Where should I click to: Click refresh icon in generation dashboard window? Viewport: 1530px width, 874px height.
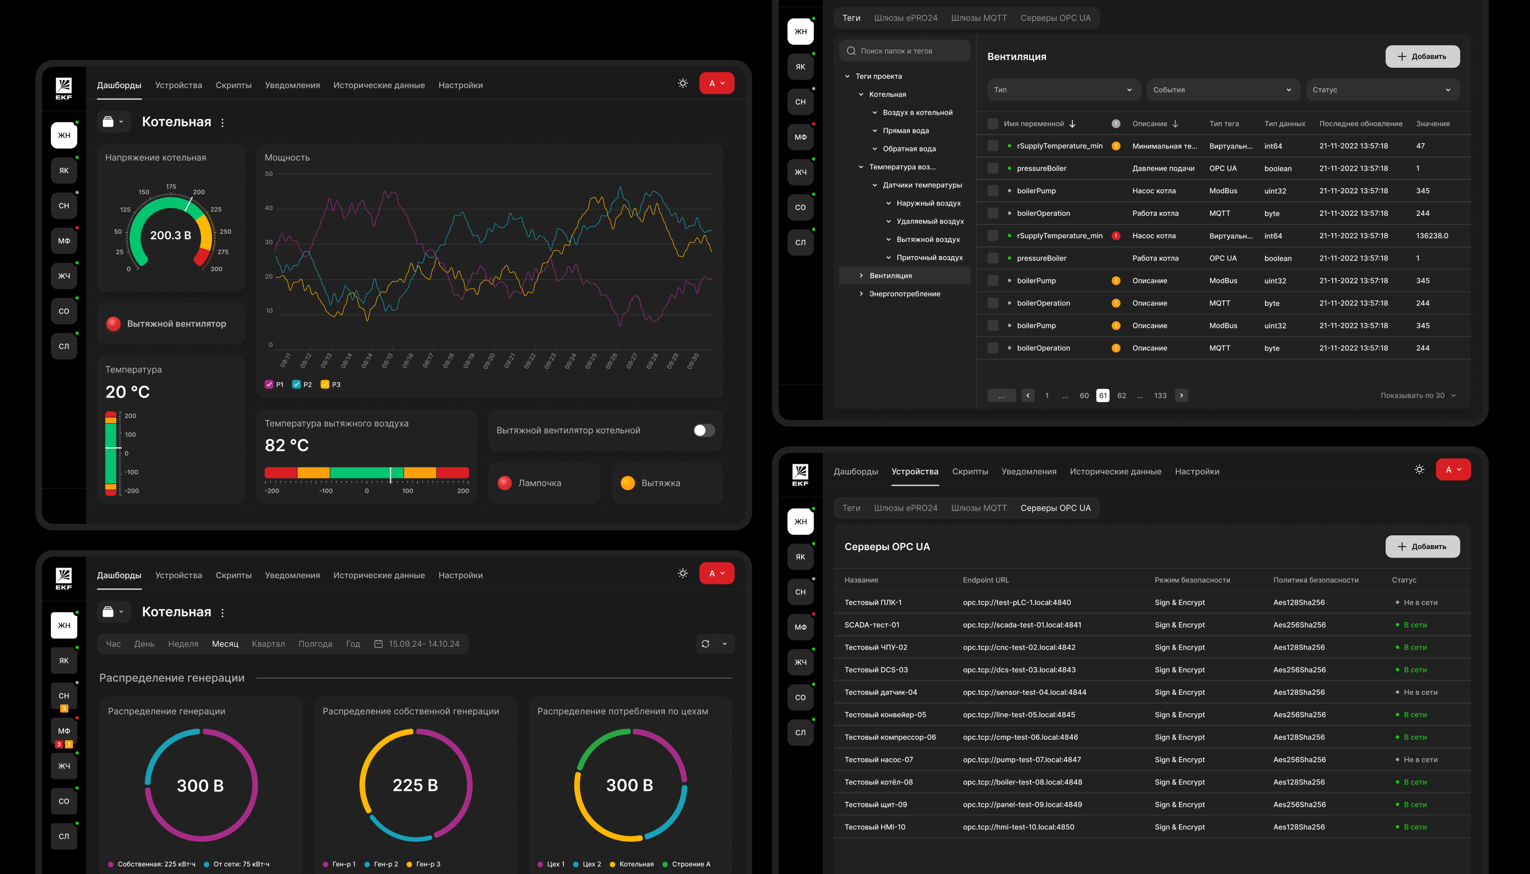(x=705, y=643)
